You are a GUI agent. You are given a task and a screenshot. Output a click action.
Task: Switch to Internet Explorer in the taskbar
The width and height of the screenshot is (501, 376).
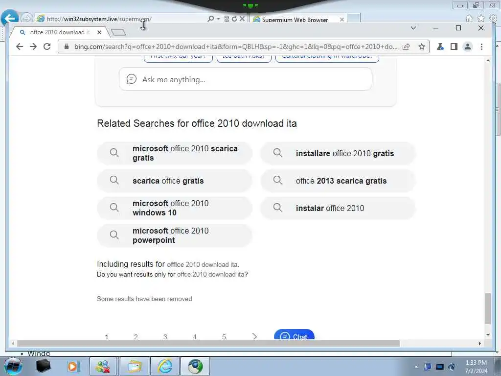(165, 366)
